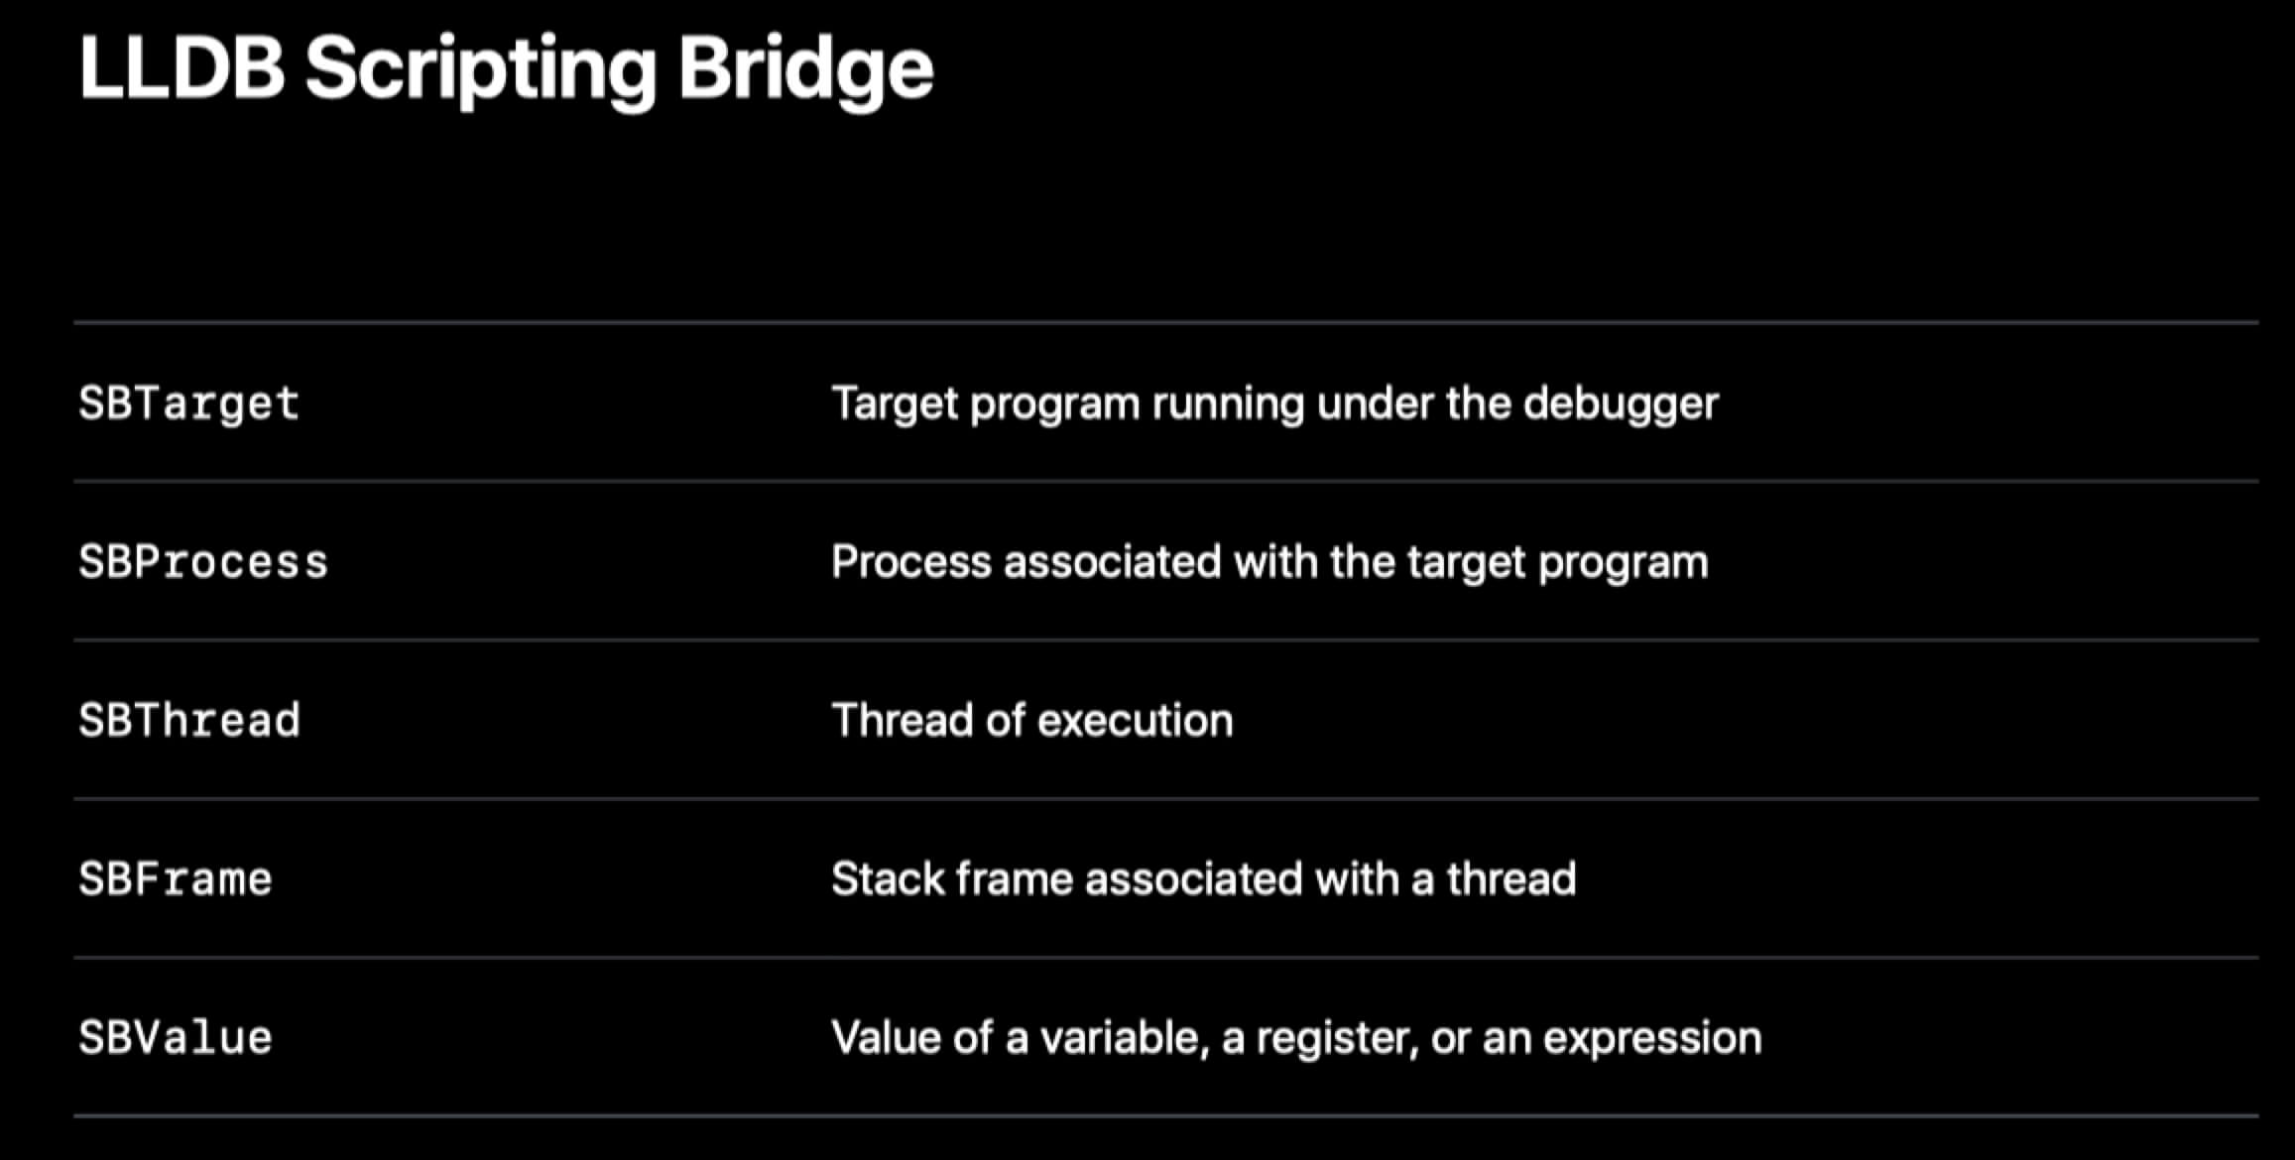Click the word 'Bridge' in the heading
The width and height of the screenshot is (2295, 1160).
coord(805,69)
